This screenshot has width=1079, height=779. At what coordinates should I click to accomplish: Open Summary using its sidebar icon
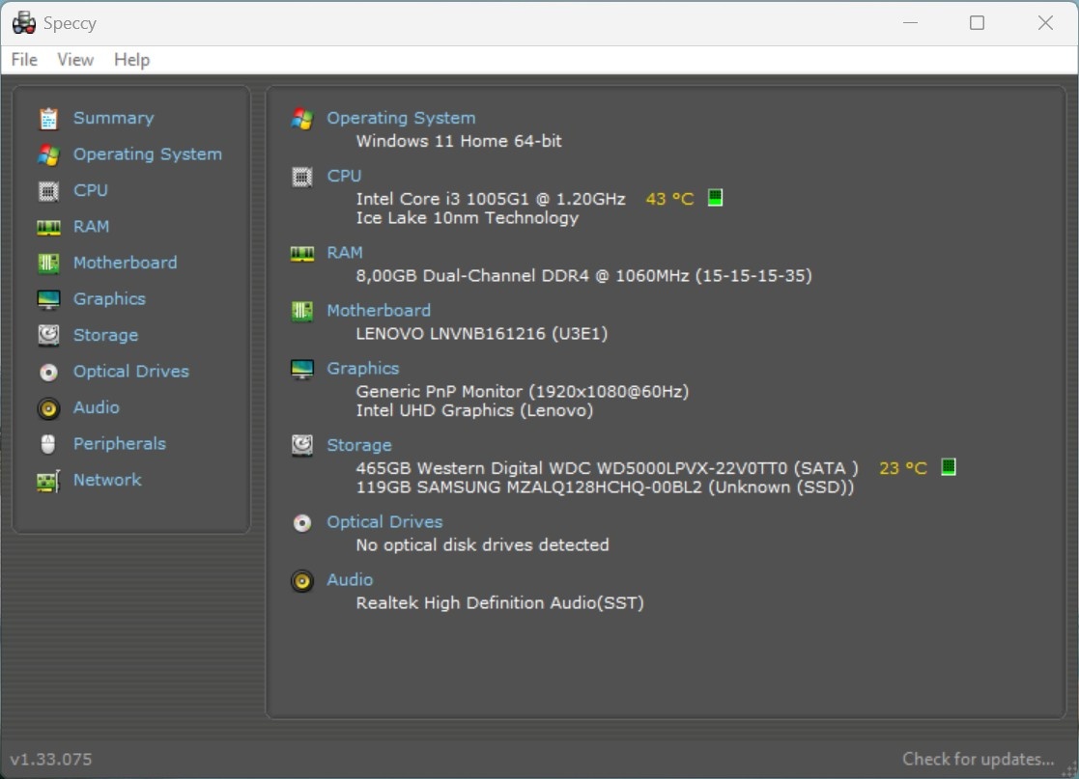48,118
